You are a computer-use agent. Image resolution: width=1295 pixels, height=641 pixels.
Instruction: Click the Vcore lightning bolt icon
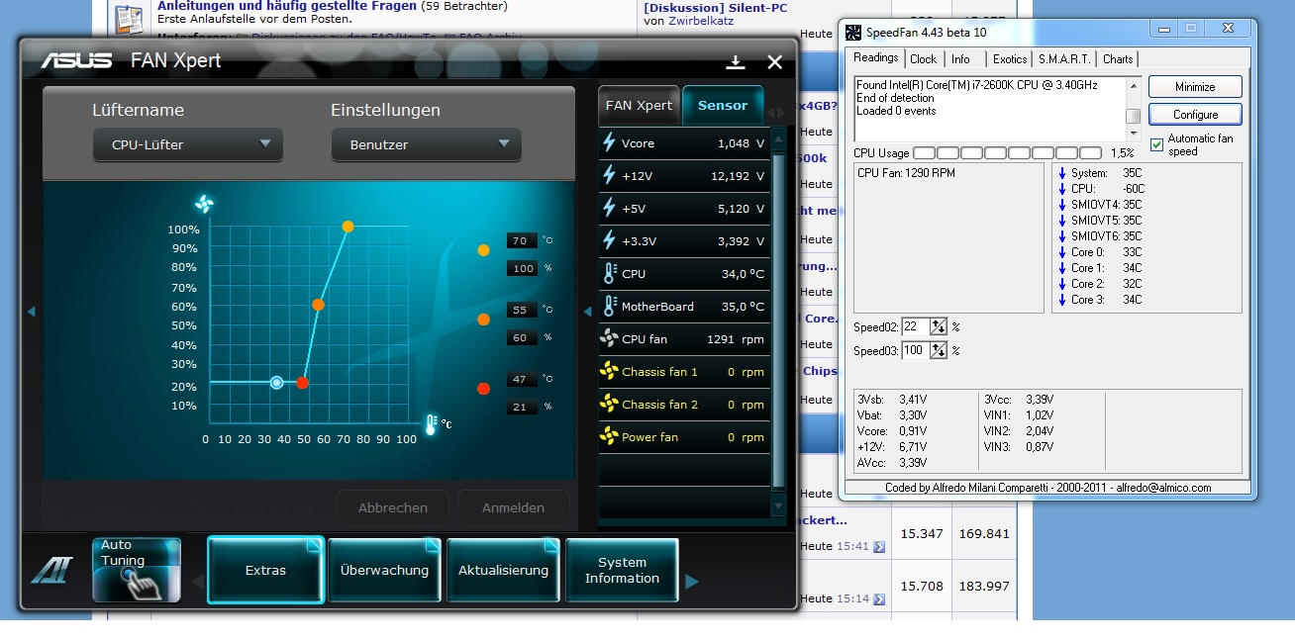coord(609,143)
